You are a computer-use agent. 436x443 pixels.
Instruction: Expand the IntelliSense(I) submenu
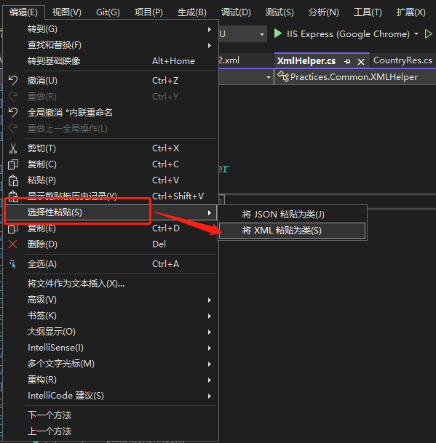tap(111, 348)
